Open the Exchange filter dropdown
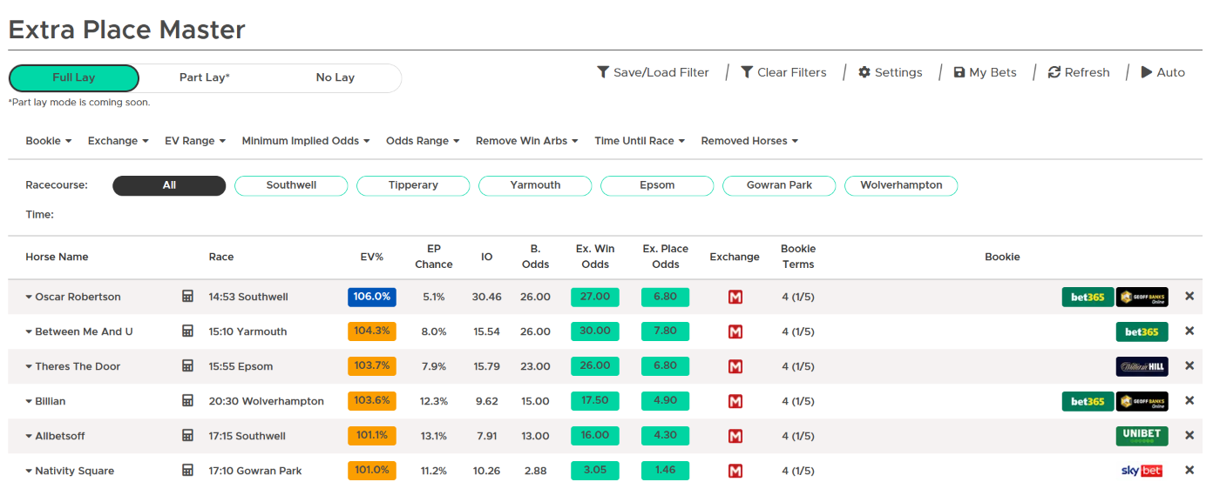Image resolution: width=1213 pixels, height=482 pixels. [x=119, y=141]
